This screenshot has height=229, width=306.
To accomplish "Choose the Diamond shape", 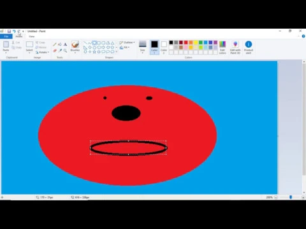I will point(90,48).
